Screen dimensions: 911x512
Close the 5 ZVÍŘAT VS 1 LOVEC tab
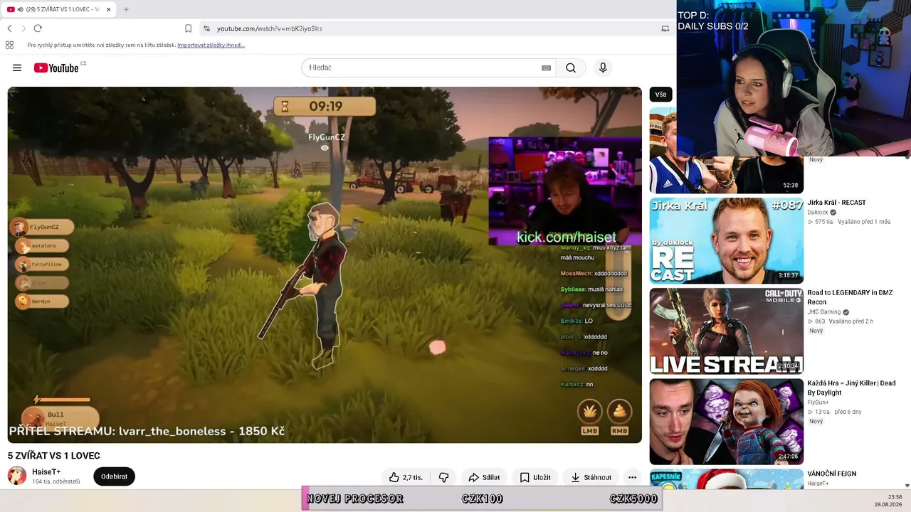click(108, 9)
